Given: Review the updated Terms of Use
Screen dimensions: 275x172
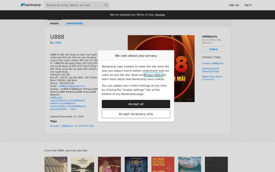Looking at the screenshot, I should click(160, 15).
